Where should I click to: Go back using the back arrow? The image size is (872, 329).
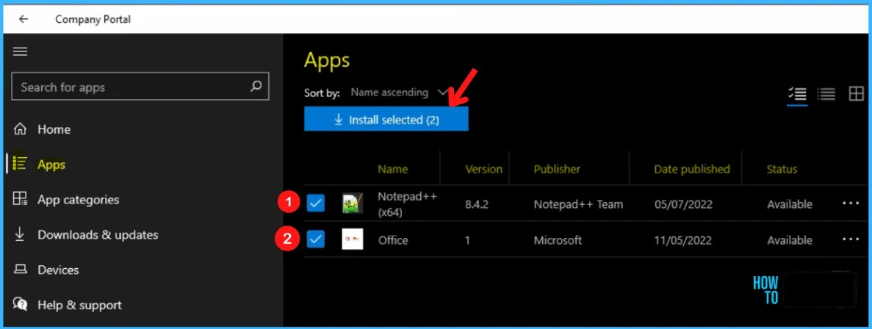pyautogui.click(x=24, y=19)
